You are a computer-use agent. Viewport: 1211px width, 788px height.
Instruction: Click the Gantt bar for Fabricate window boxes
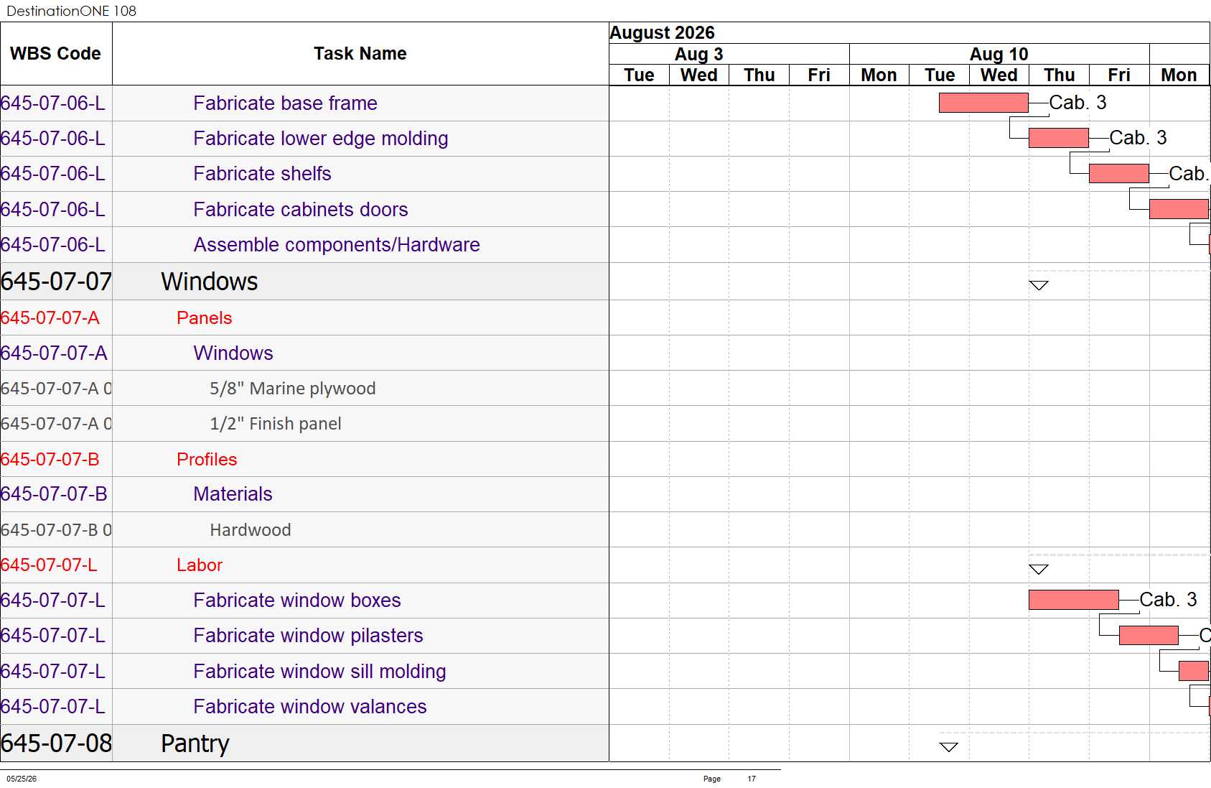1074,600
